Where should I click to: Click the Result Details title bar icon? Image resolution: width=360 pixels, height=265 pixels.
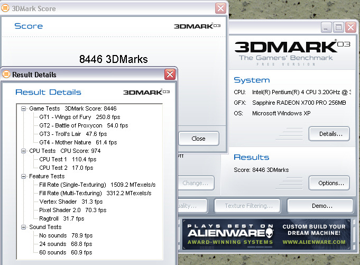click(6, 74)
